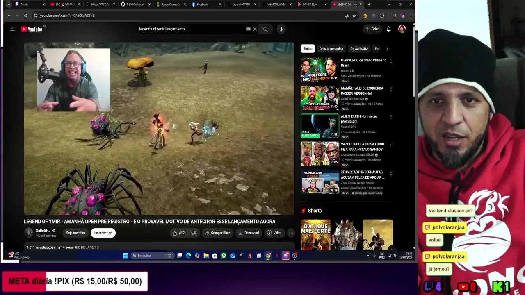This screenshot has width=525, height=295.
Task: Open options for ALIEN EARTH video
Action: (x=391, y=117)
